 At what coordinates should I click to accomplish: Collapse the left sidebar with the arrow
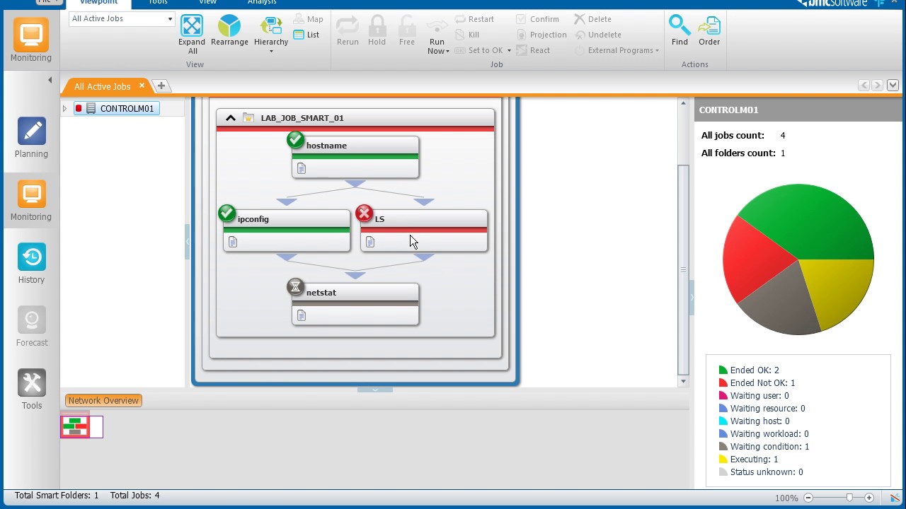(50, 80)
